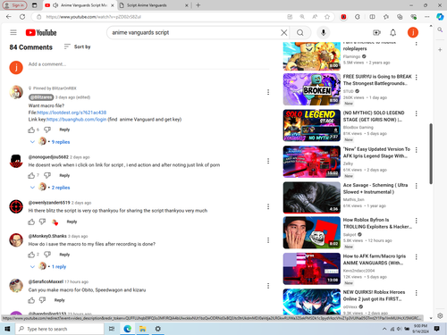Open the BROKEN Suiryu video thumbnail

pyautogui.click(x=312, y=89)
